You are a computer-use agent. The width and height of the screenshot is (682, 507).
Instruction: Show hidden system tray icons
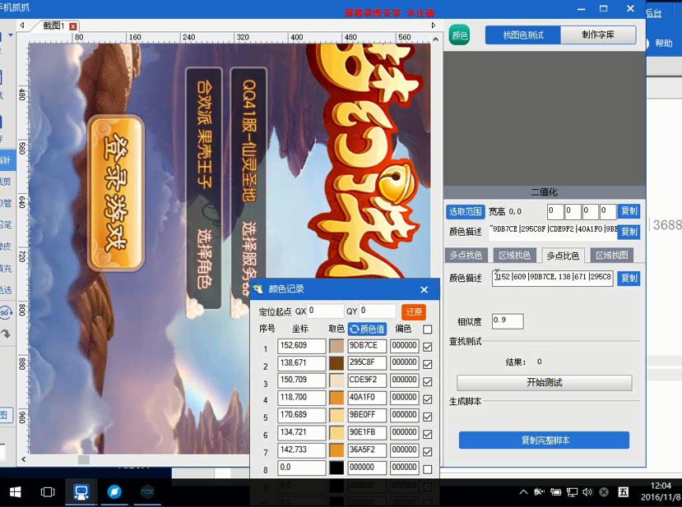524,492
